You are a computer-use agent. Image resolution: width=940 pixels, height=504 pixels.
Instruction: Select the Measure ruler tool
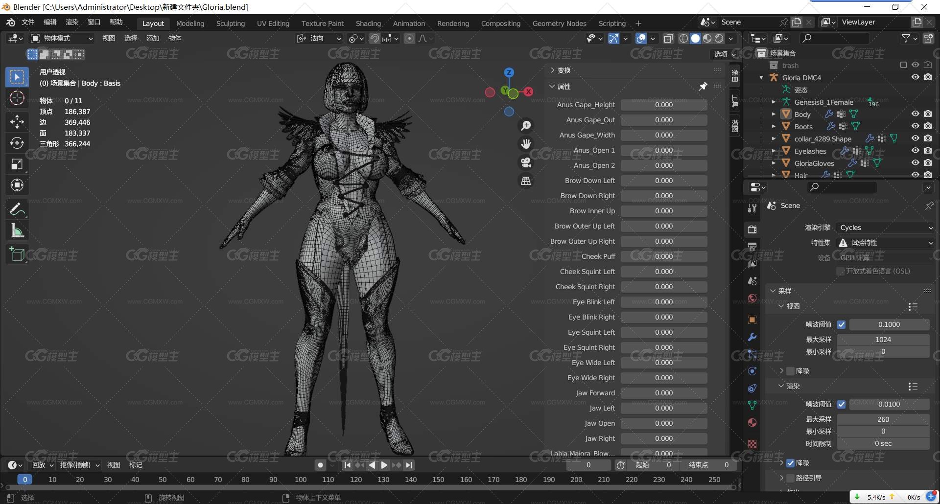point(17,230)
